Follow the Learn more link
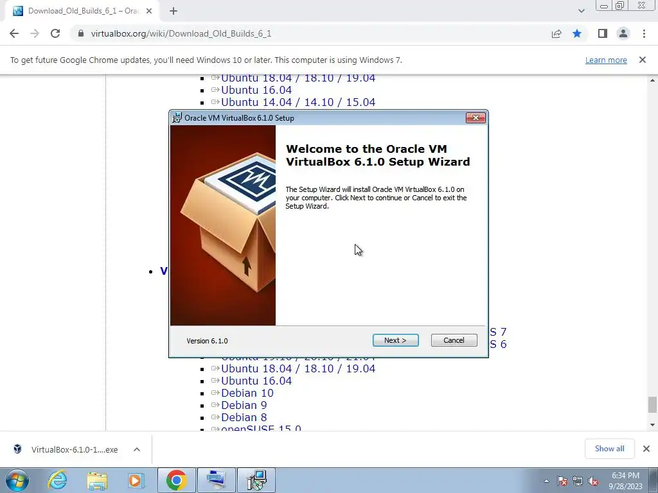 pos(606,60)
